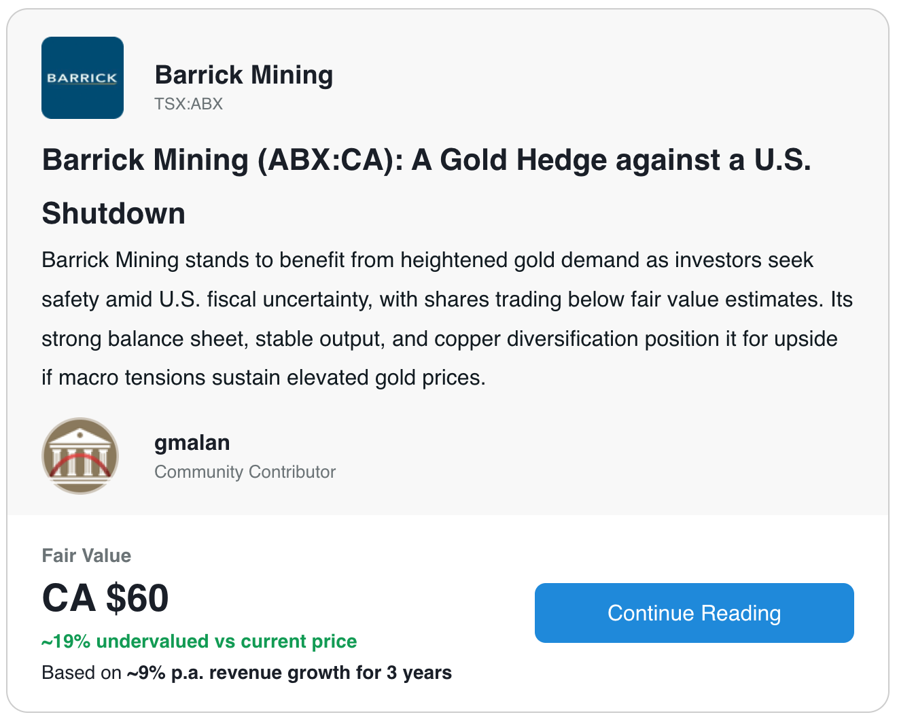
Task: Click the Fair Value label
Action: tap(86, 555)
